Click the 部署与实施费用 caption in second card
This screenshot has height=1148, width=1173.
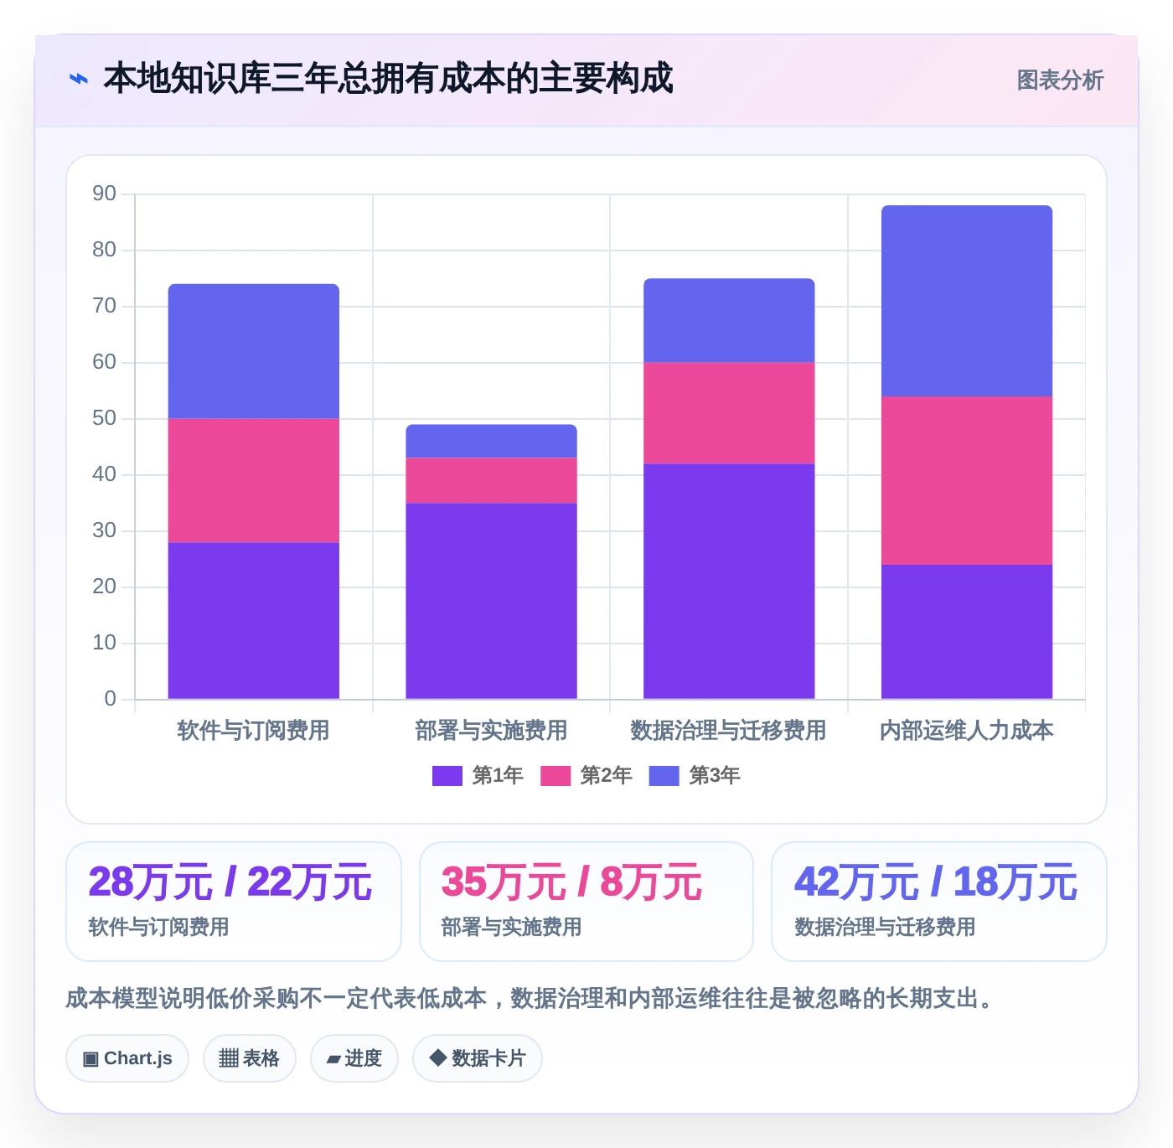[x=512, y=927]
